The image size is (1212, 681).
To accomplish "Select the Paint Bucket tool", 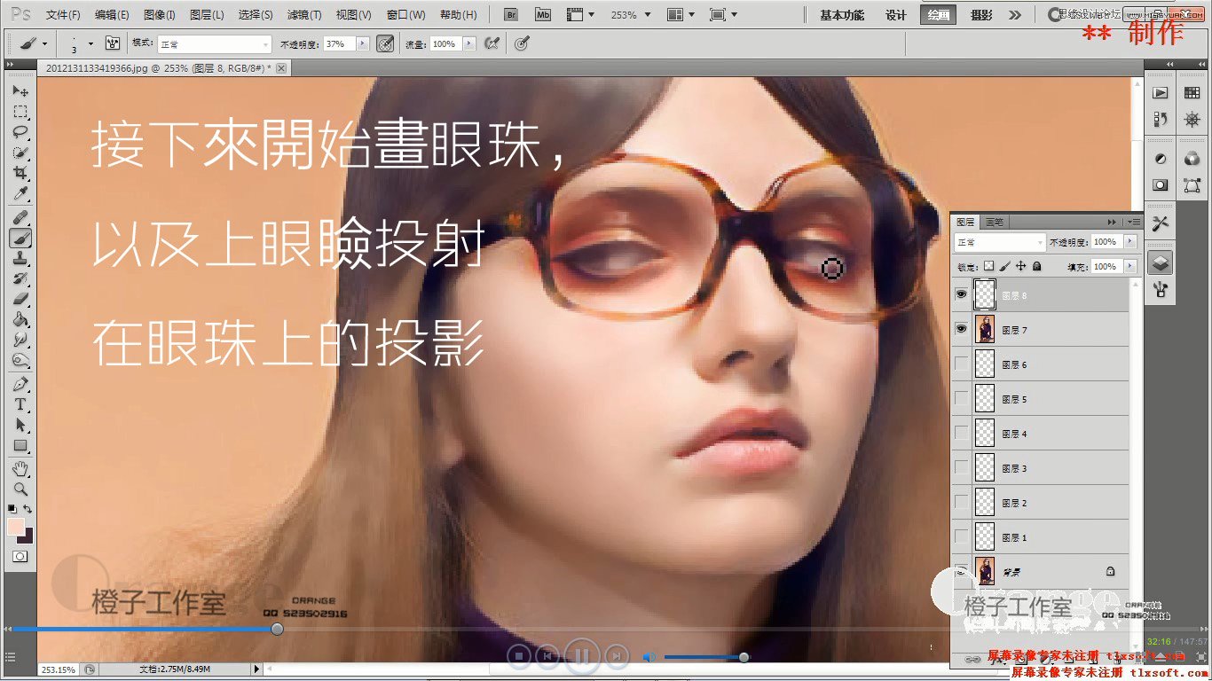I will (x=20, y=319).
